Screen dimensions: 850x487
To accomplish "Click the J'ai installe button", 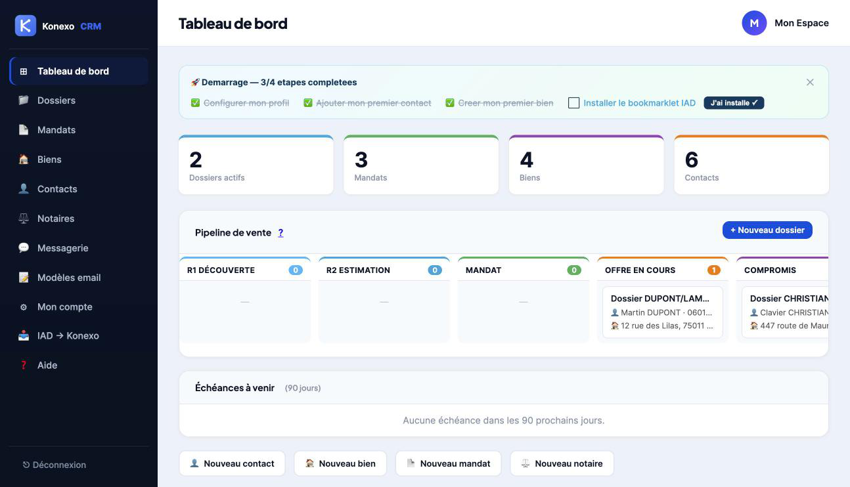I will tap(734, 103).
